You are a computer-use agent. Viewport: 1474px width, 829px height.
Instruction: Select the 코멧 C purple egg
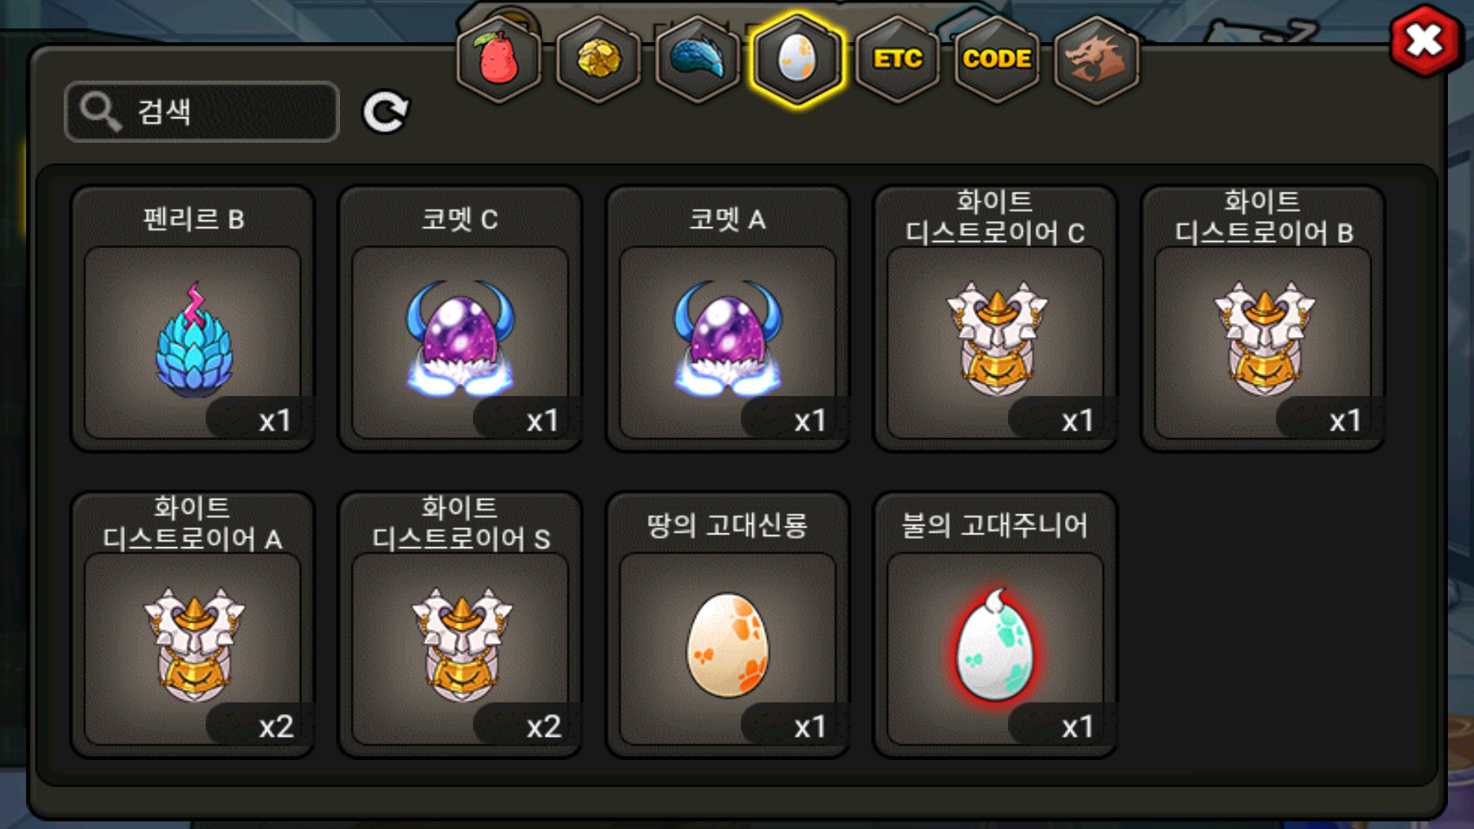click(460, 319)
